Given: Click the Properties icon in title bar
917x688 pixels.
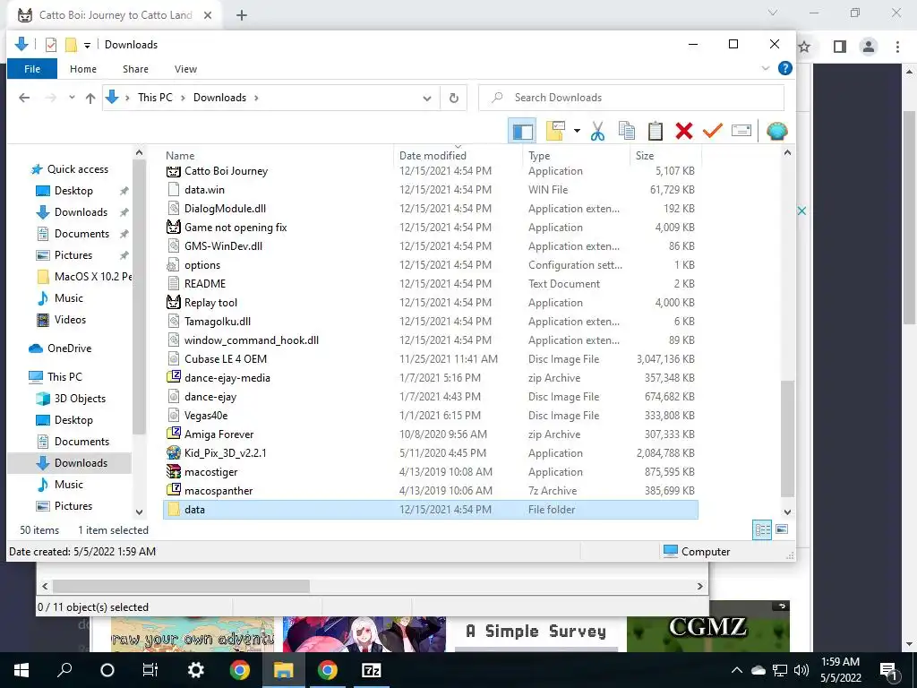Looking at the screenshot, I should [x=51, y=45].
